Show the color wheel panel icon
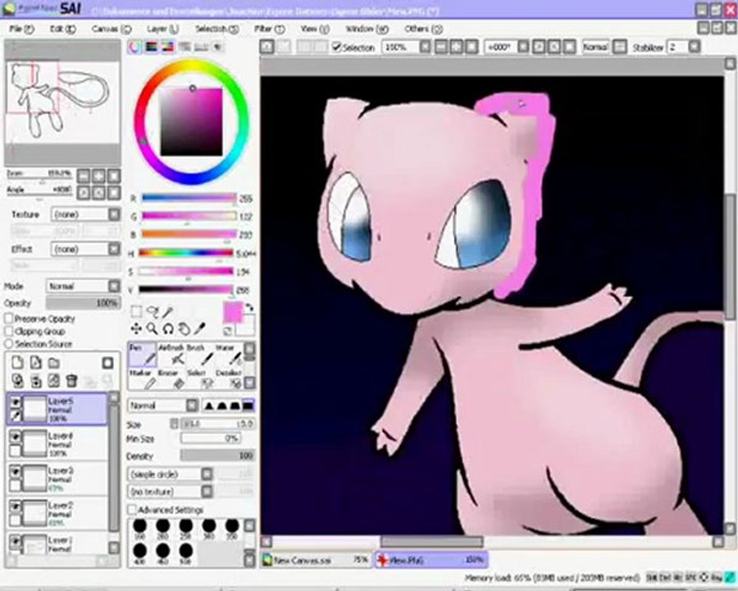 tap(135, 47)
